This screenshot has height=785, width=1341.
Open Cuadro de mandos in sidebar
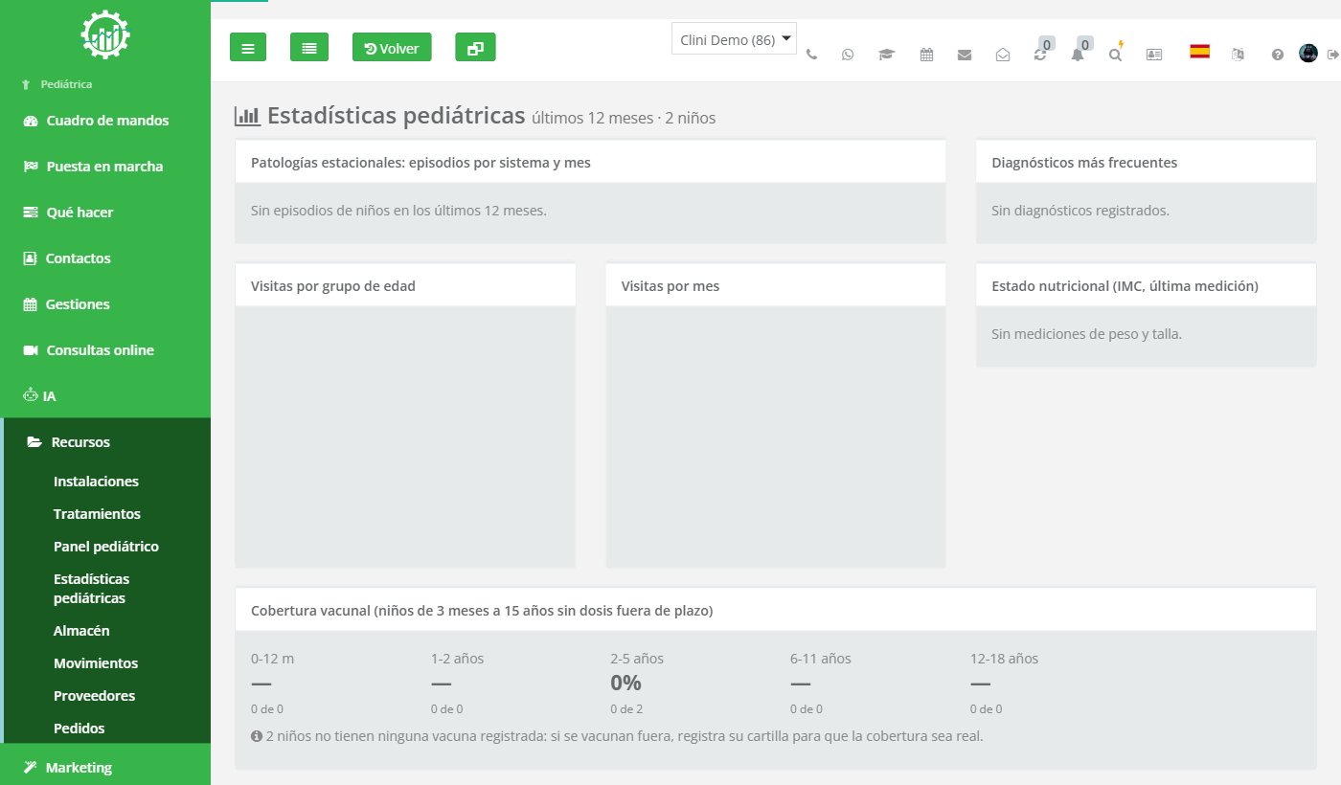(105, 121)
